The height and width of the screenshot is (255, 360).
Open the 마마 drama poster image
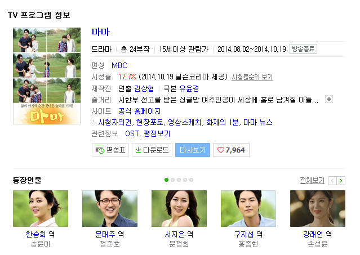[x=47, y=76]
